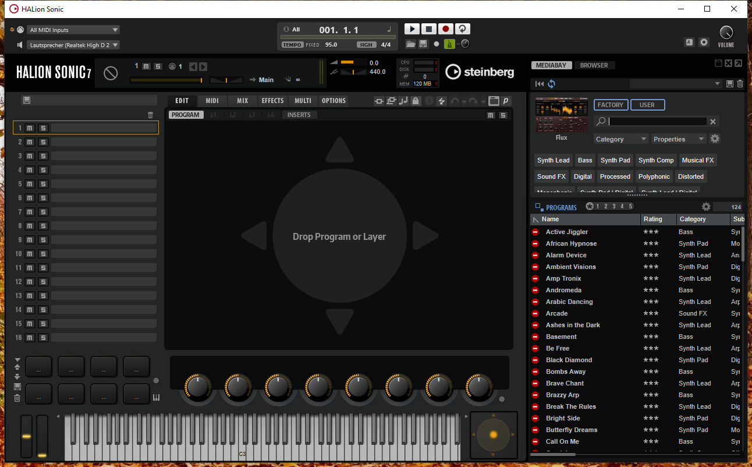
Task: Select the INSERTS page button
Action: click(x=299, y=115)
